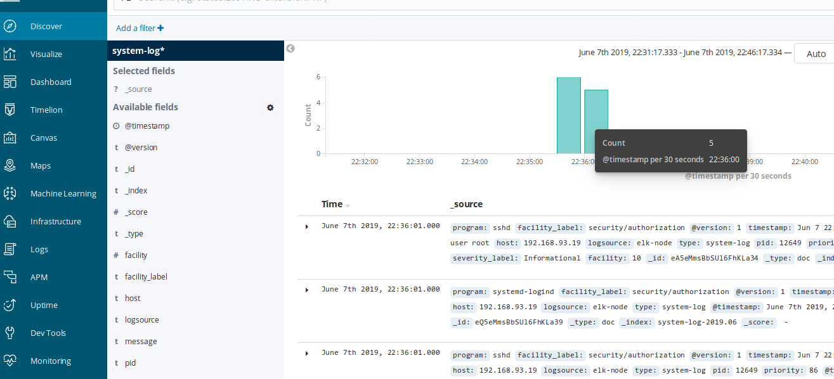Click the search query input field
This screenshot has width=834, height=379.
pos(473,4)
